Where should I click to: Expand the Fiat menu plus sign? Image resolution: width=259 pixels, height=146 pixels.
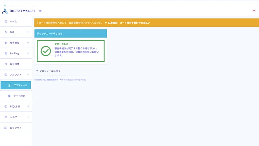(28, 32)
